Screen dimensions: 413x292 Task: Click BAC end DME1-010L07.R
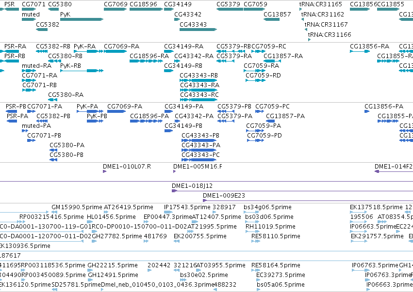[x=104, y=171]
